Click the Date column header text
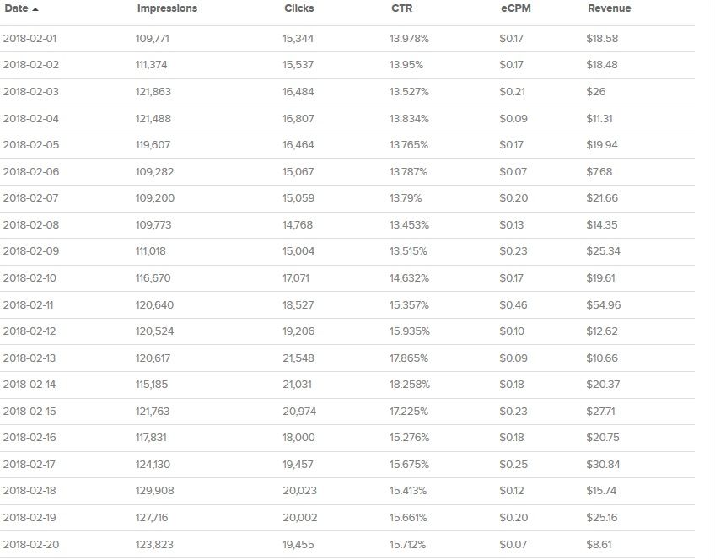 pos(16,8)
